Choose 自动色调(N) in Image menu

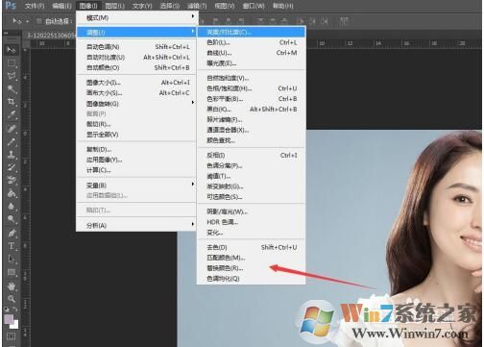point(137,47)
